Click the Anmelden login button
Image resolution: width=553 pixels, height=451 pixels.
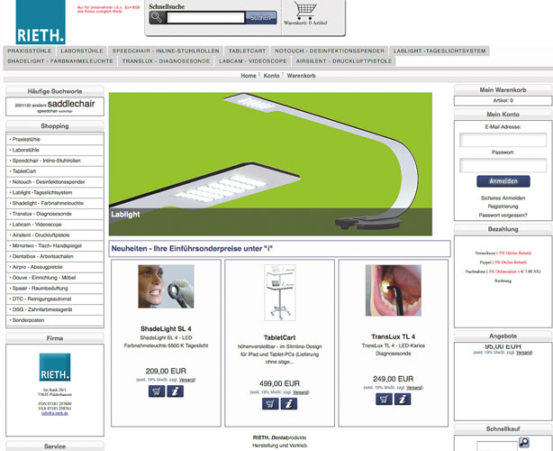503,181
